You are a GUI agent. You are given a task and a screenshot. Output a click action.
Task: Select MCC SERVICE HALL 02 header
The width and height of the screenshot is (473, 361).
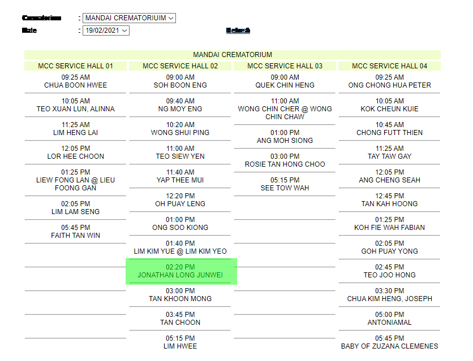tap(180, 66)
